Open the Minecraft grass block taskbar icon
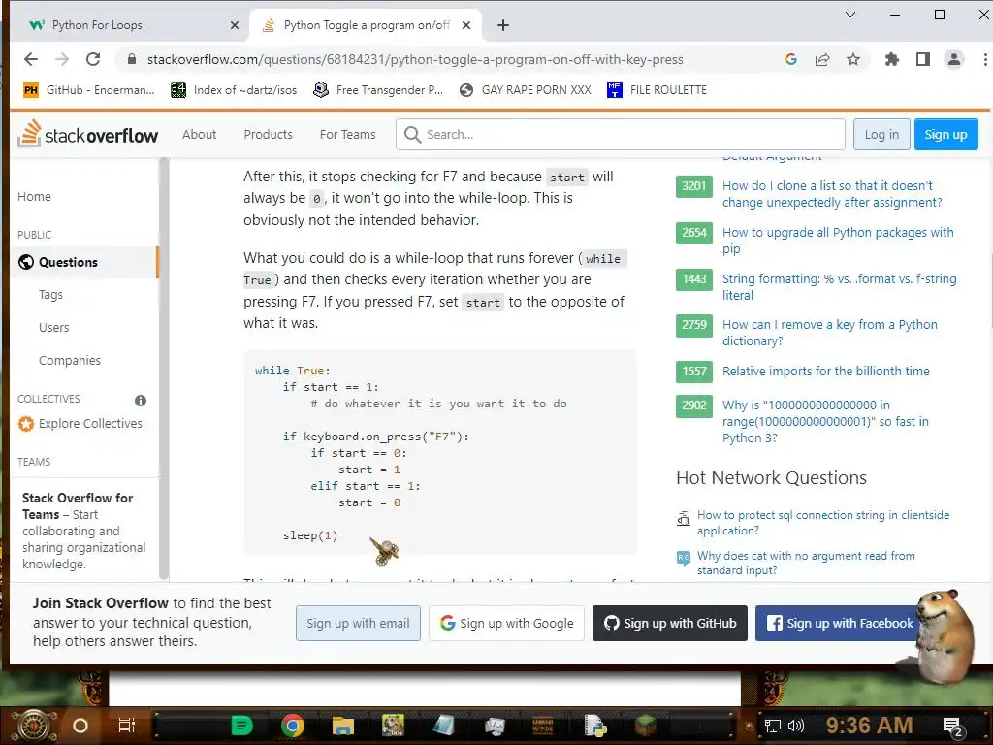Viewport: 993px width, 745px height. (x=647, y=726)
